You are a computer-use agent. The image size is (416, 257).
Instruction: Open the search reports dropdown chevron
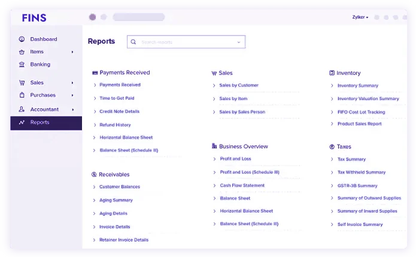tap(239, 42)
